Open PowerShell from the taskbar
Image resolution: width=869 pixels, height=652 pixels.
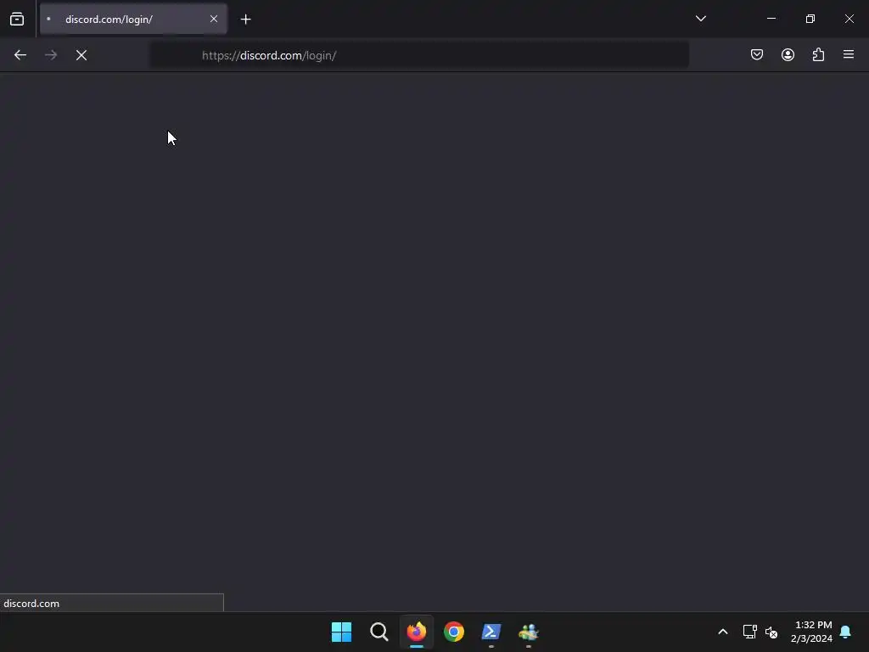(491, 632)
